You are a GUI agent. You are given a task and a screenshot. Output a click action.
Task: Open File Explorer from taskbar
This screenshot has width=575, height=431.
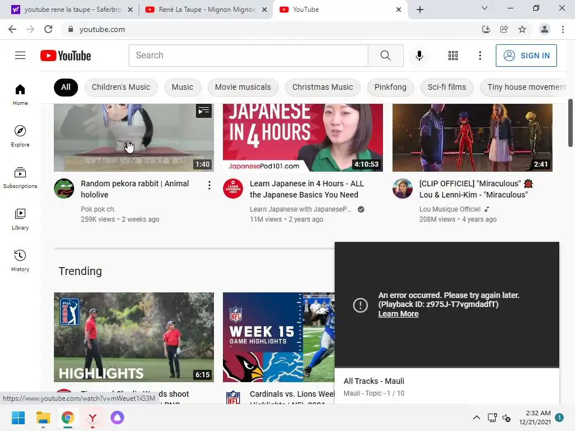43,418
